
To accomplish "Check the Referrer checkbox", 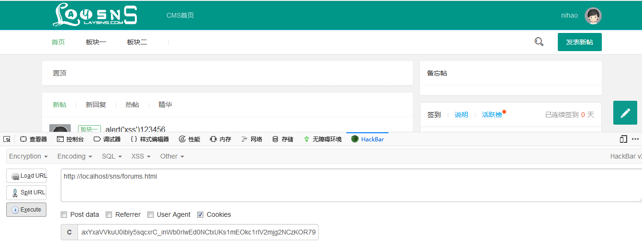I will [x=109, y=215].
